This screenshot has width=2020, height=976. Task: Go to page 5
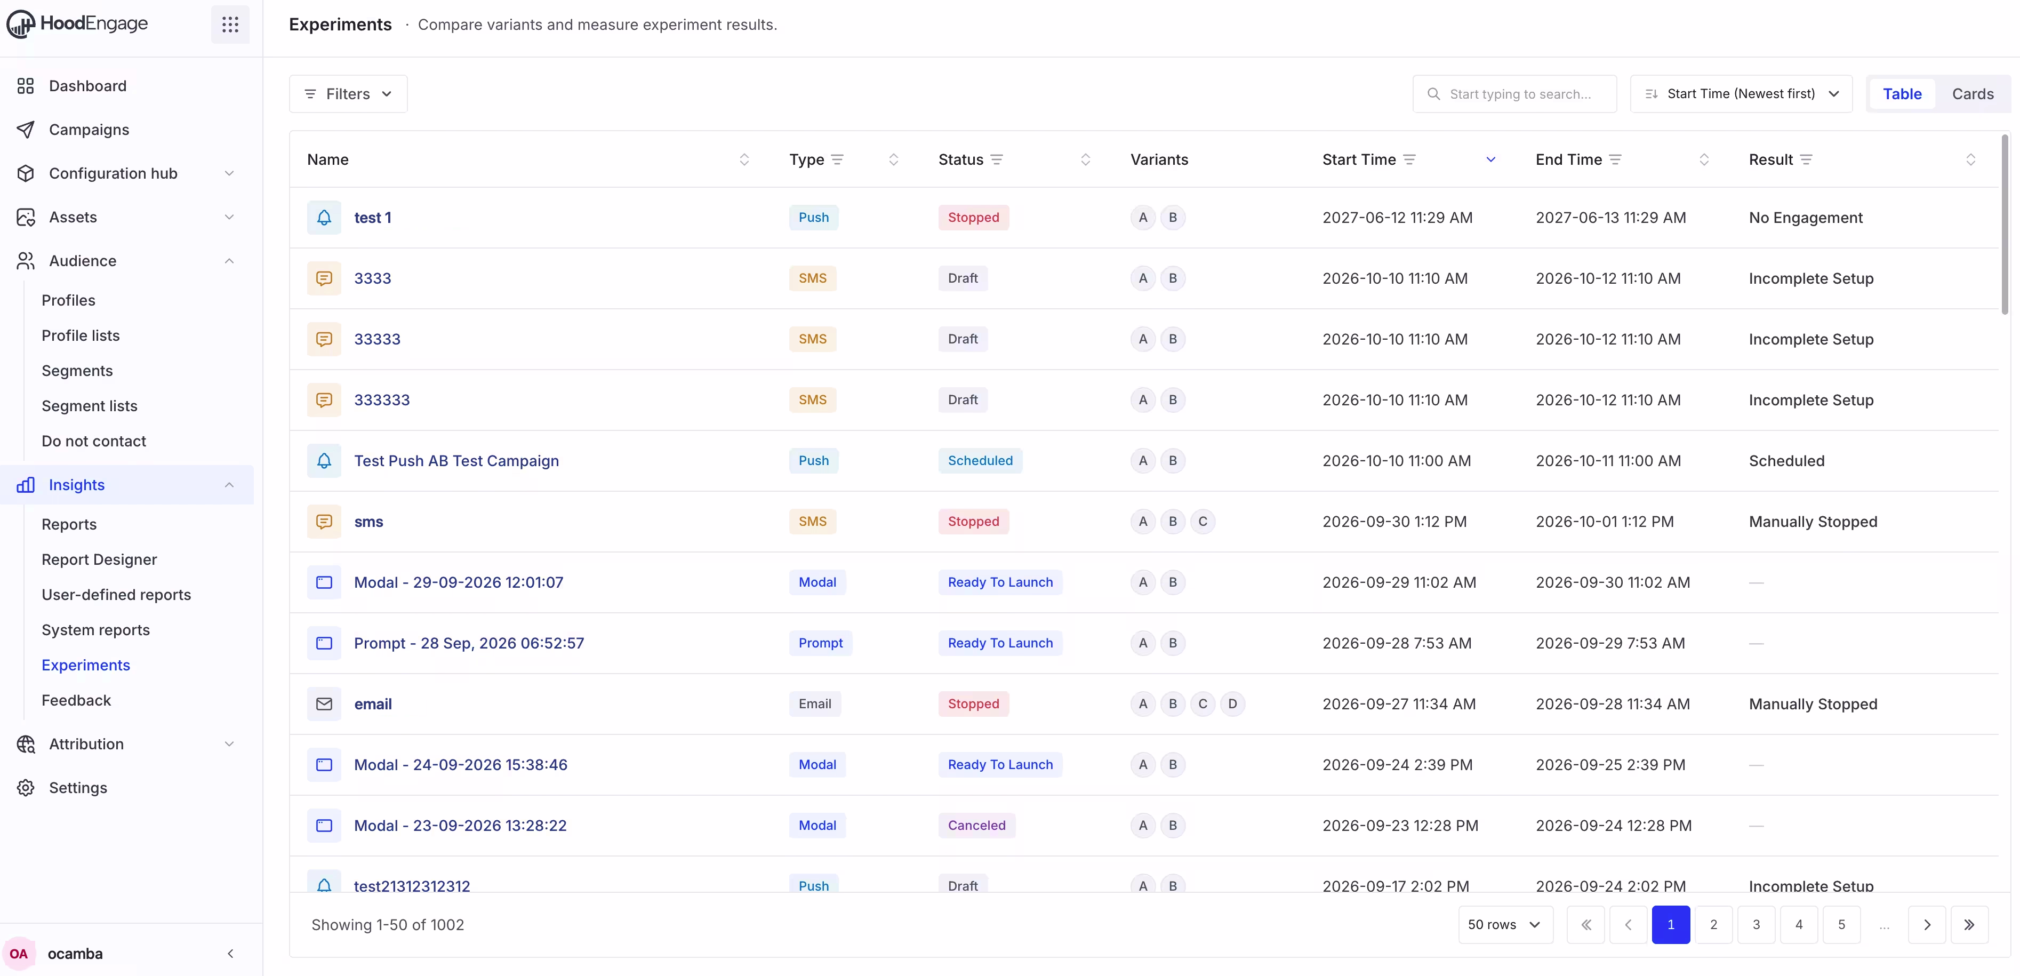(x=1841, y=924)
